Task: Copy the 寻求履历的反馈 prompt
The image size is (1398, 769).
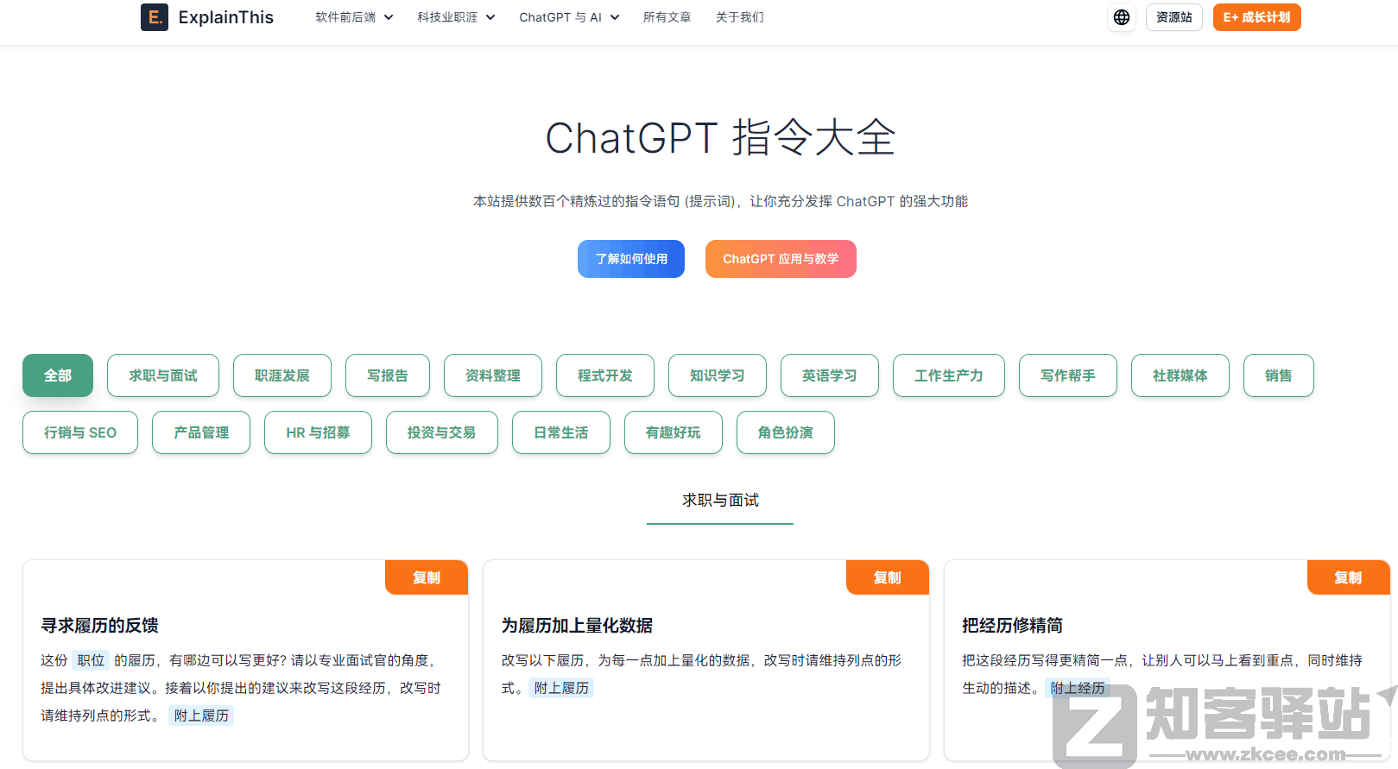Action: click(427, 577)
